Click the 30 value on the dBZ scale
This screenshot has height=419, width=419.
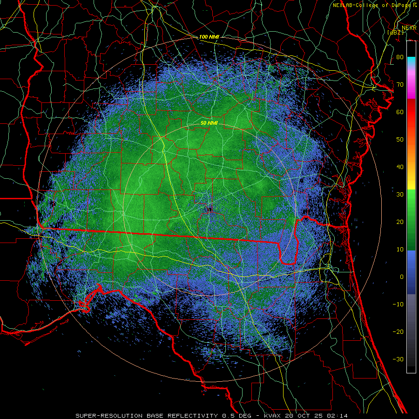point(400,194)
